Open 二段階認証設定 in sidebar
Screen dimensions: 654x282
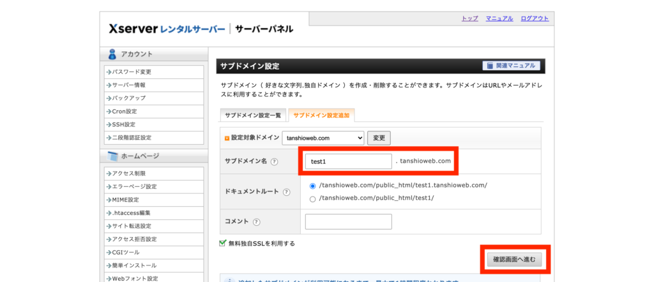coord(154,137)
